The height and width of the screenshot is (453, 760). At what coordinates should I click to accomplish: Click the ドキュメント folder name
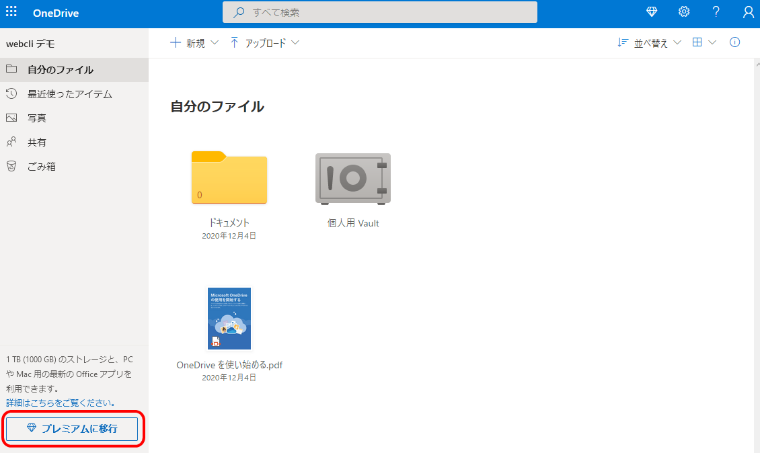(x=229, y=223)
